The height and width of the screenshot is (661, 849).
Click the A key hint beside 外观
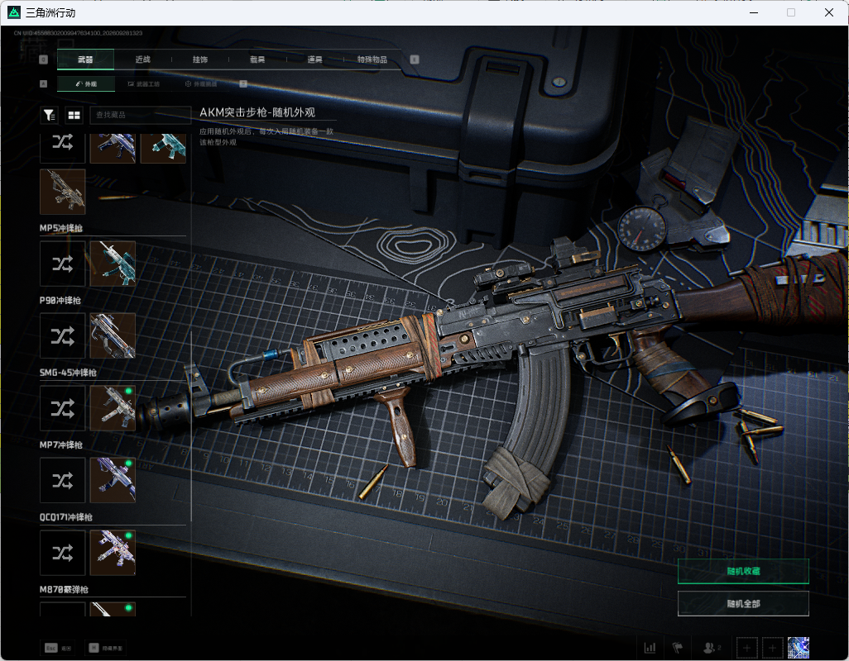(44, 83)
